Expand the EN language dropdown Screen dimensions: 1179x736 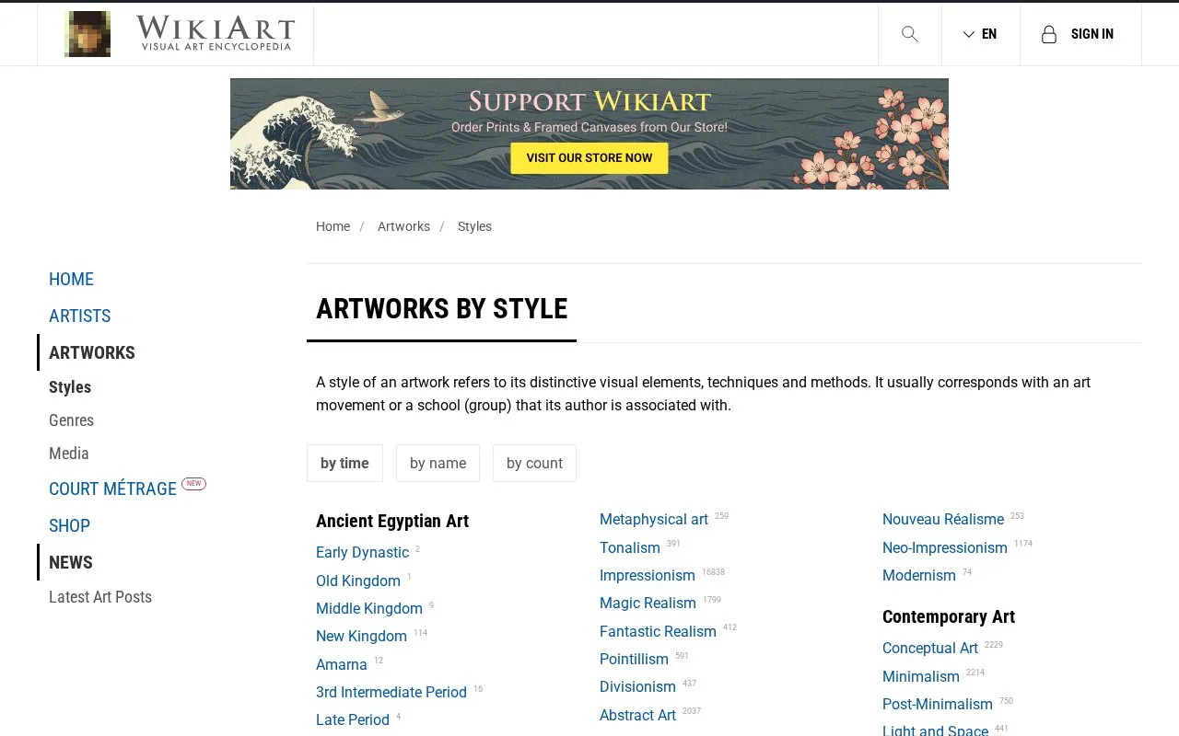tap(980, 34)
